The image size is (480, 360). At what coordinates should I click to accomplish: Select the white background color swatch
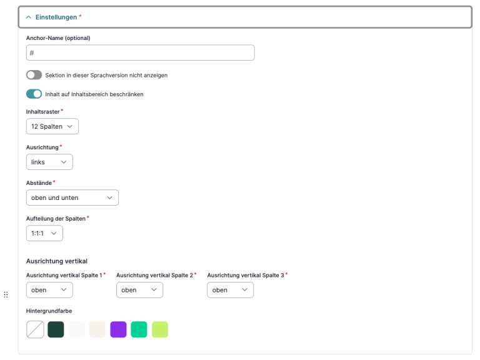(x=77, y=329)
